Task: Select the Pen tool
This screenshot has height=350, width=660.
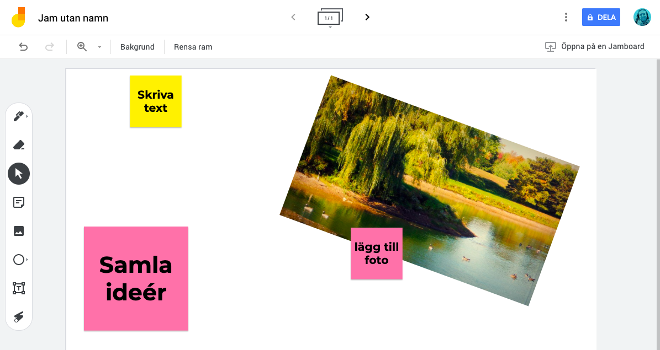Action: click(x=19, y=116)
